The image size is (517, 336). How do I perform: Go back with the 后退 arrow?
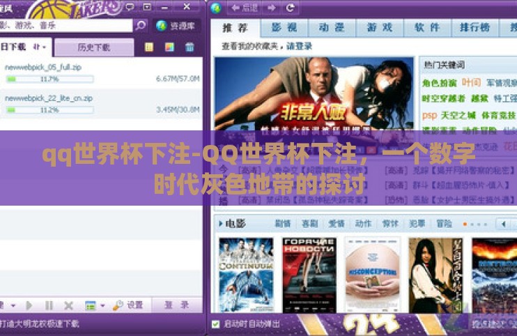tap(245, 8)
